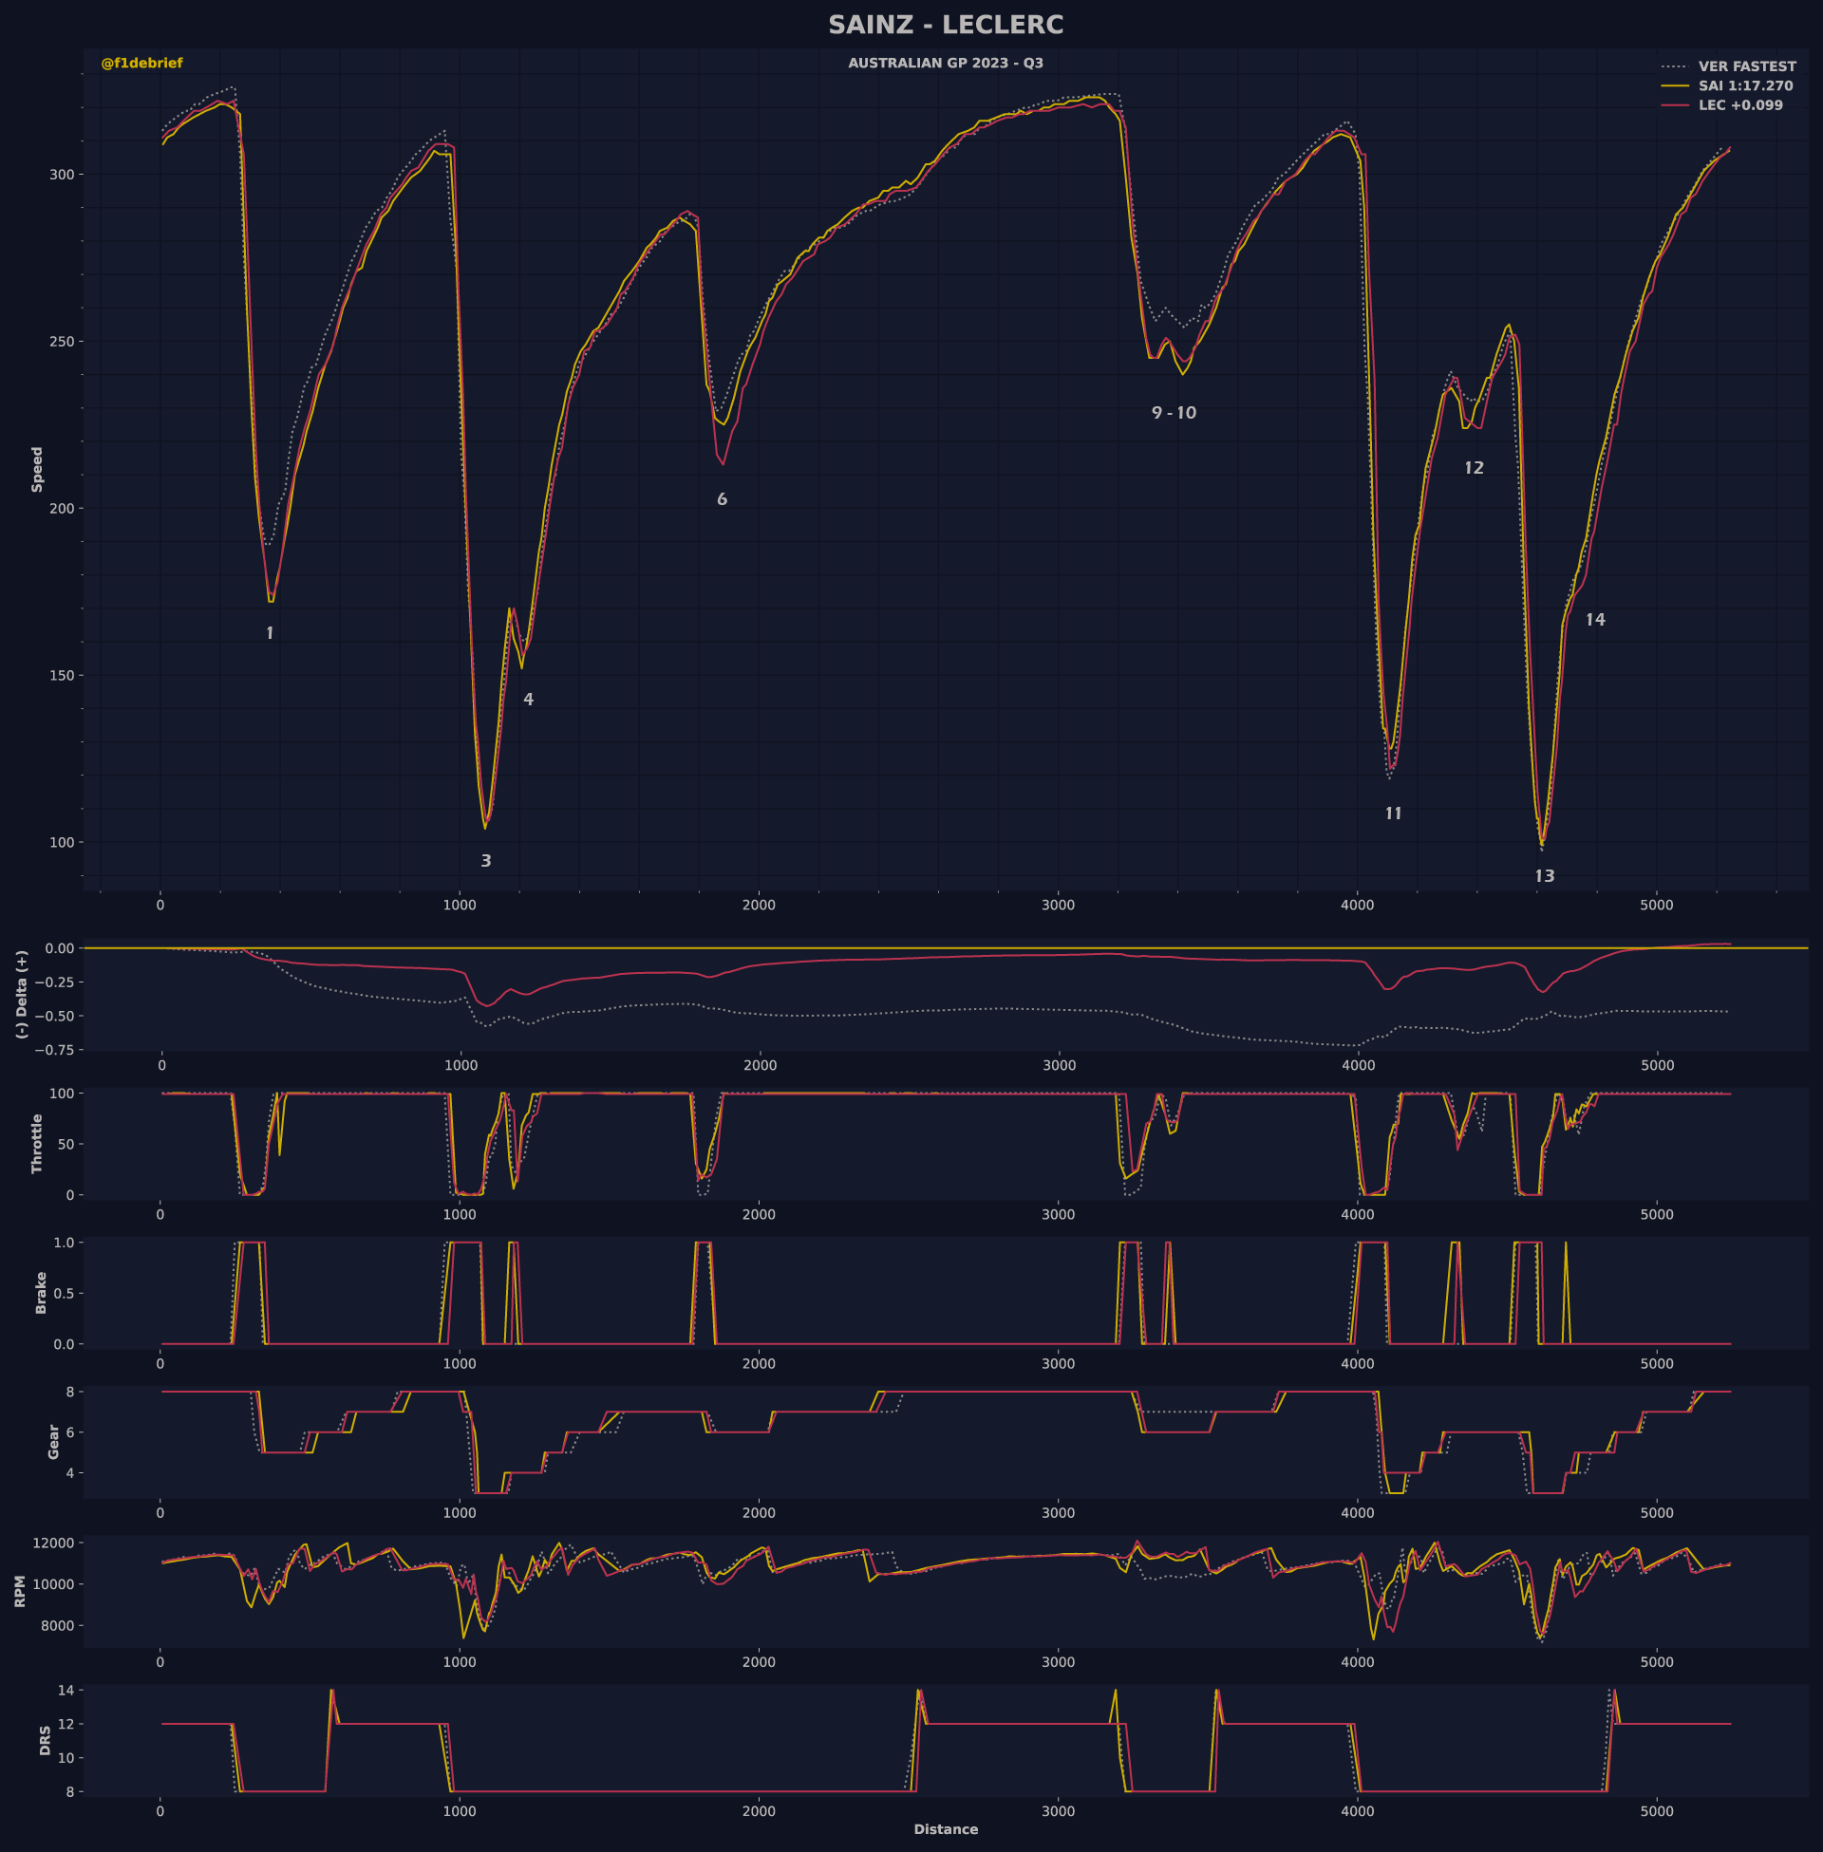Click the turn 13 corner label
1823x1852 pixels.
coord(1545,876)
